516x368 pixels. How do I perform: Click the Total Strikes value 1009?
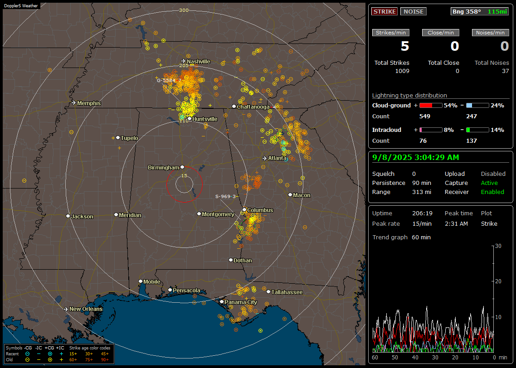(402, 71)
